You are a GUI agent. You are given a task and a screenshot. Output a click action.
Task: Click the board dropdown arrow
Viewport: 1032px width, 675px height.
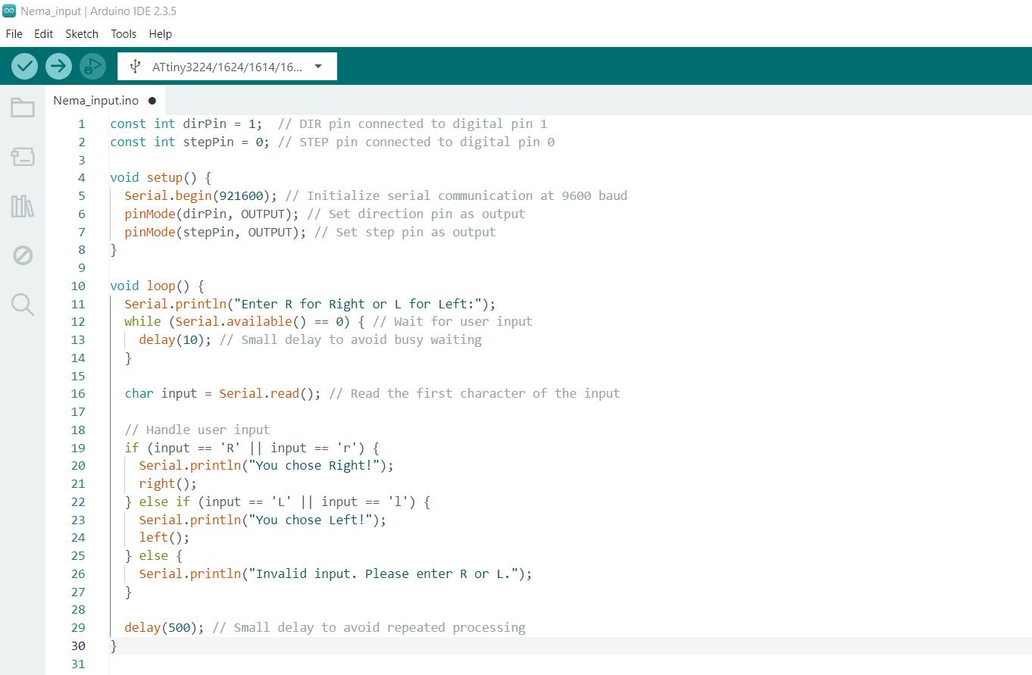pos(318,67)
